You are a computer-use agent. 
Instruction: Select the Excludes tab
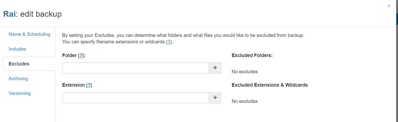tap(19, 64)
